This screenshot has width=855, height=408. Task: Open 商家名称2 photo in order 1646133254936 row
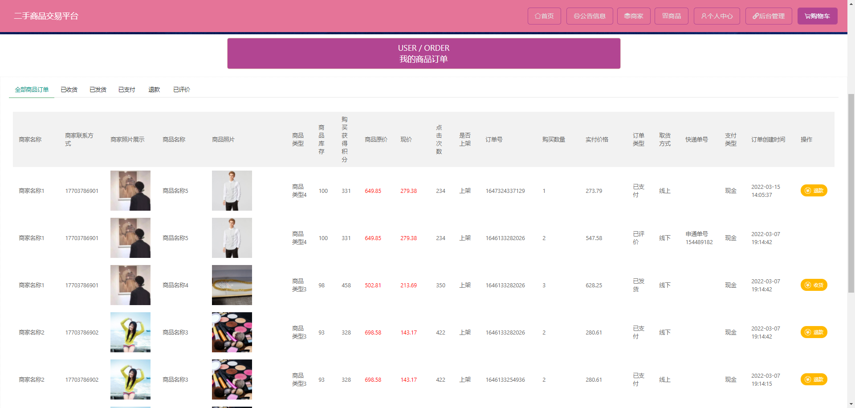[130, 379]
